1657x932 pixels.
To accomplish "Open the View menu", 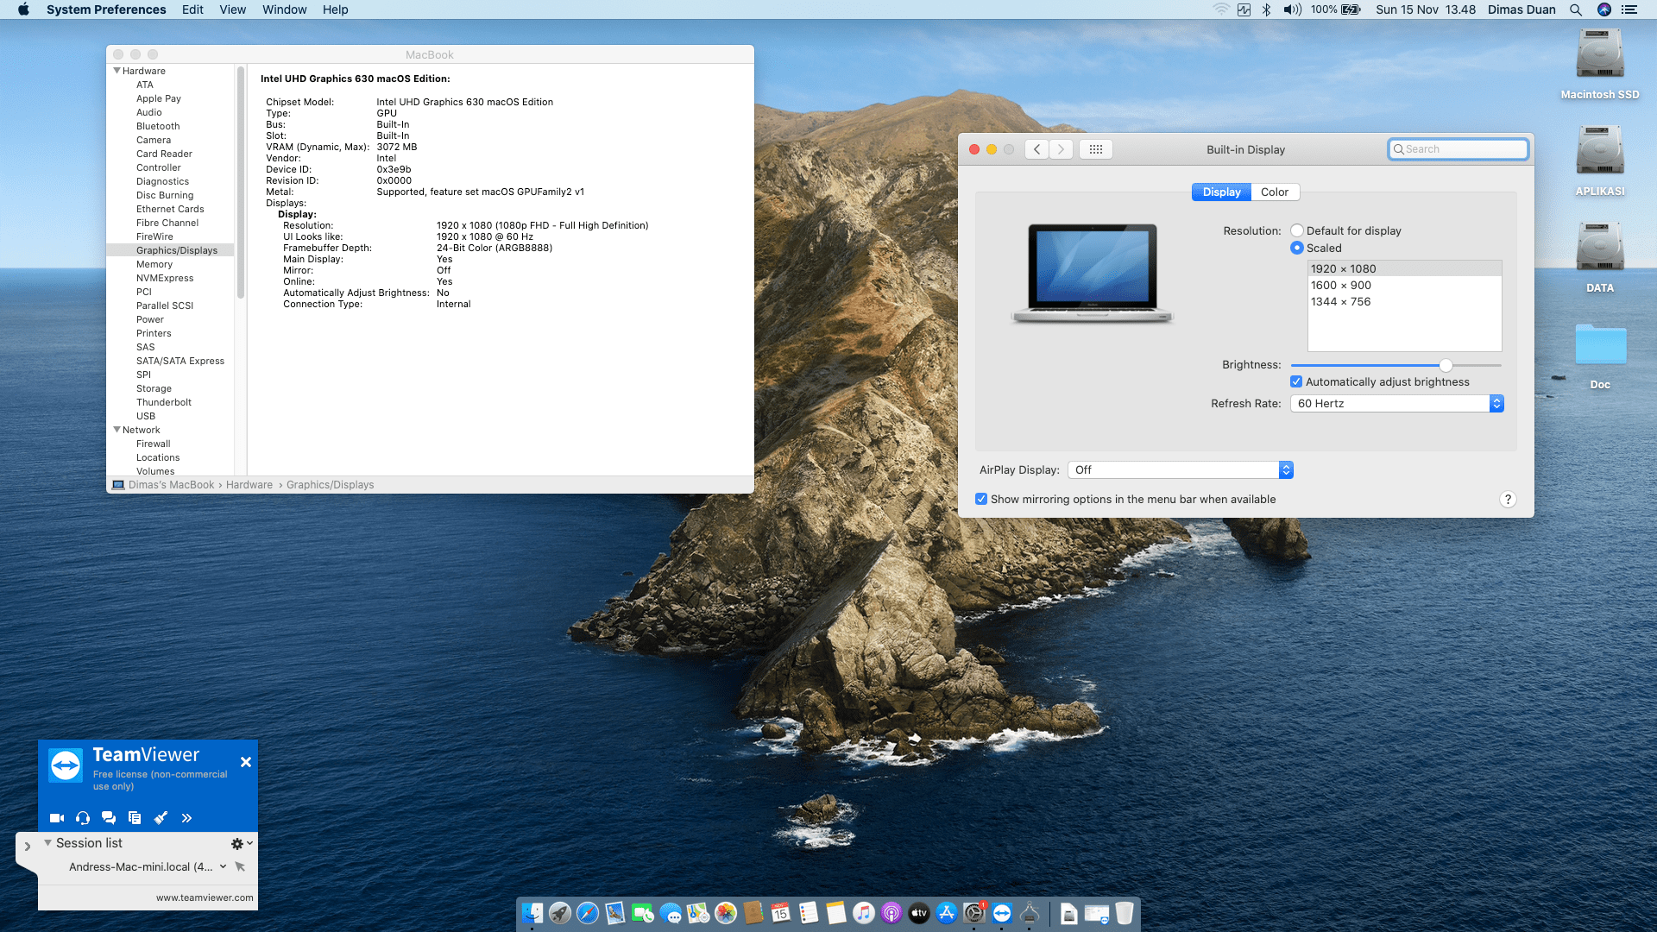I will pos(232,9).
